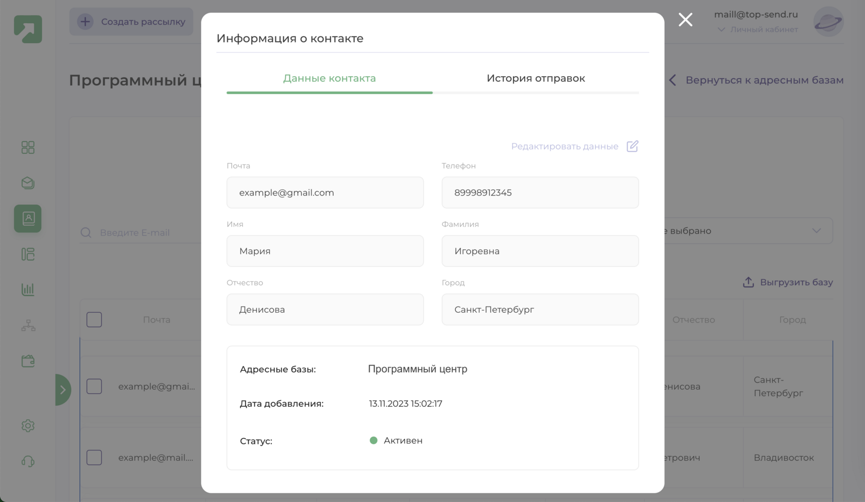The width and height of the screenshot is (865, 502).
Task: Open the statistics bar chart sidebar icon
Action: (28, 290)
